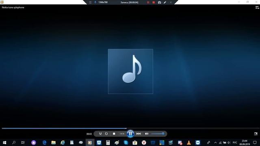Click the elapsed time 00:03
The width and height of the screenshot is (260, 146).
[89, 134]
